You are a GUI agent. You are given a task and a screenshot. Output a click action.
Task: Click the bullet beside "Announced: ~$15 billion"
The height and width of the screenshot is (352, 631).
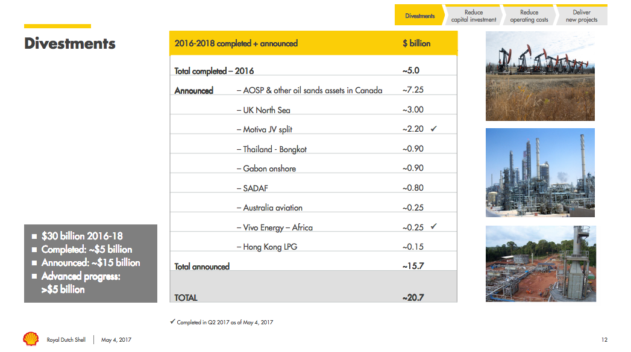(x=34, y=262)
